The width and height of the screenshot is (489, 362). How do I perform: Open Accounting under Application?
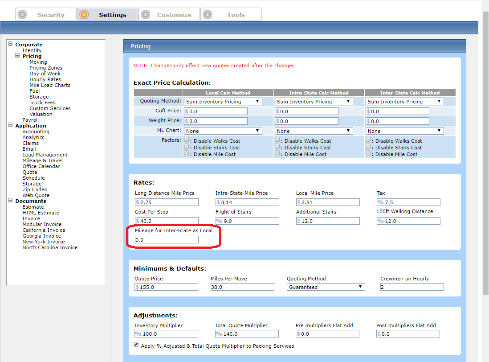pyautogui.click(x=36, y=132)
